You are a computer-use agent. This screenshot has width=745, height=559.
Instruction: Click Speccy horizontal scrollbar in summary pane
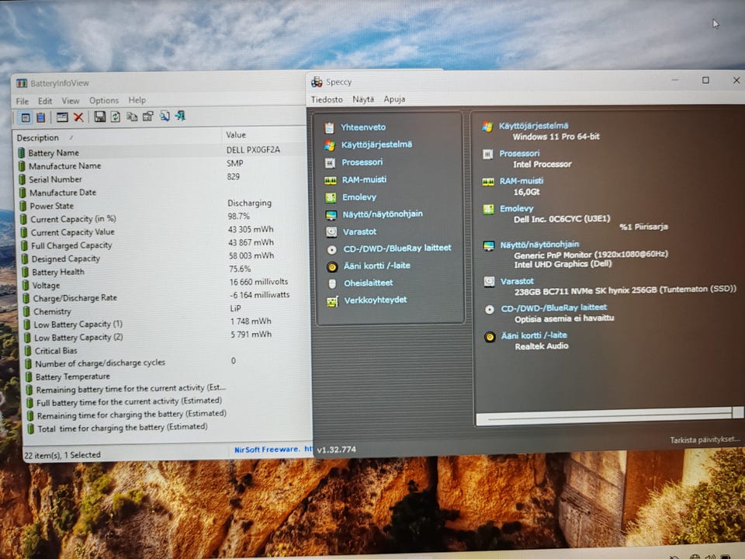pos(610,416)
